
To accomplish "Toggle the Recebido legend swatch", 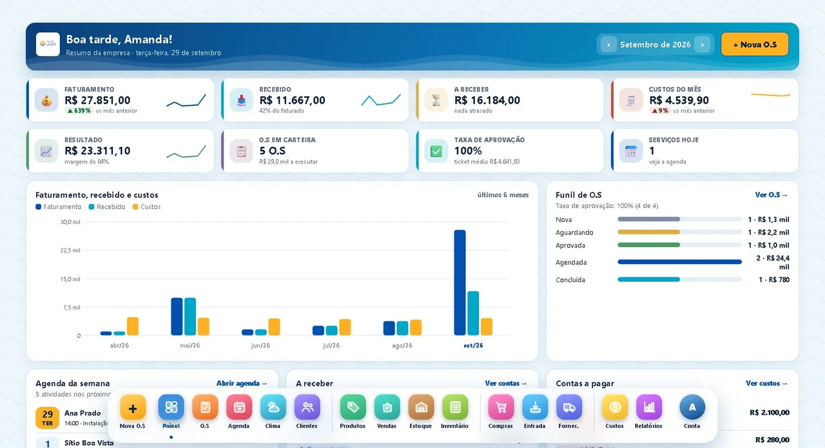I will pyautogui.click(x=92, y=207).
